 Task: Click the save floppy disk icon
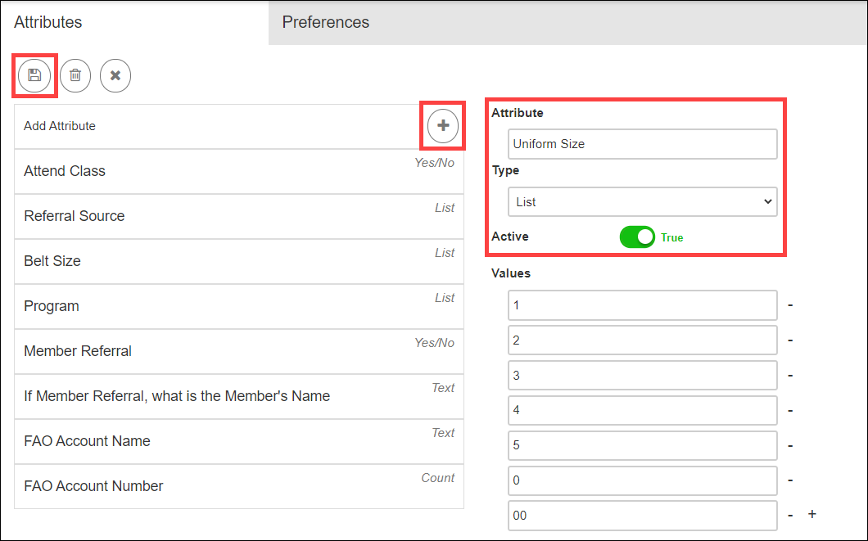tap(34, 75)
